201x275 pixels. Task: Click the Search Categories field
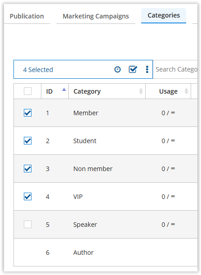click(x=175, y=69)
